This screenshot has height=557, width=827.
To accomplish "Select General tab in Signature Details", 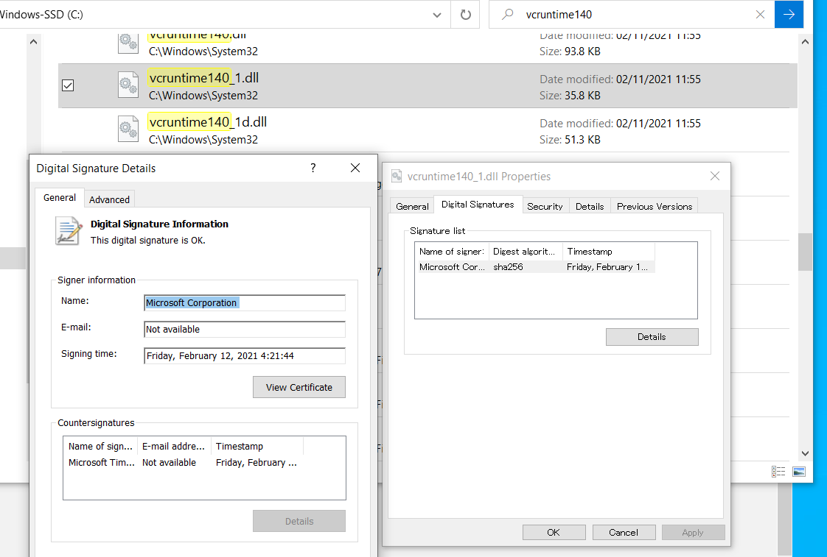I will coord(60,197).
